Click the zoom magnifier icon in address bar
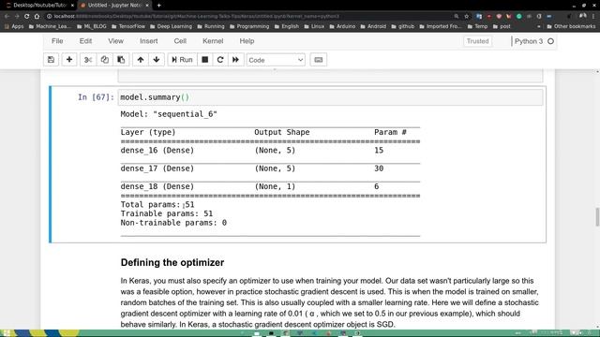This screenshot has width=600, height=337. pyautogui.click(x=457, y=17)
